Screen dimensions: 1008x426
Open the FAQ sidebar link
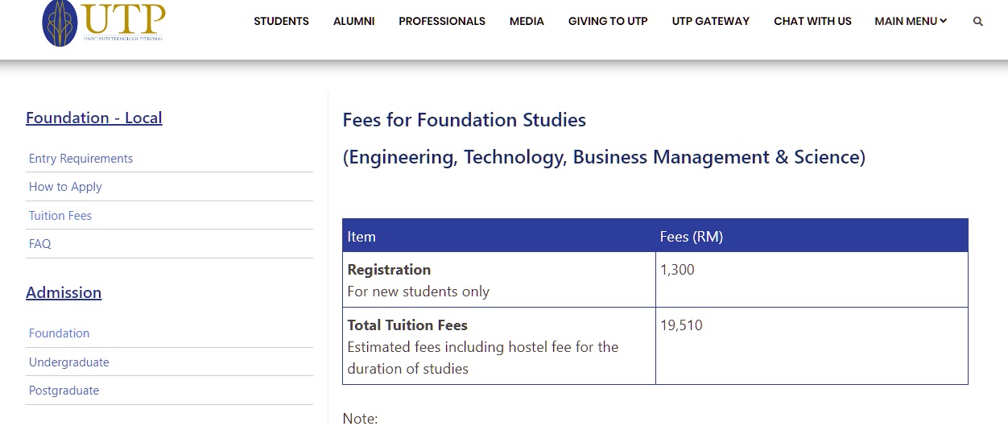click(x=39, y=244)
